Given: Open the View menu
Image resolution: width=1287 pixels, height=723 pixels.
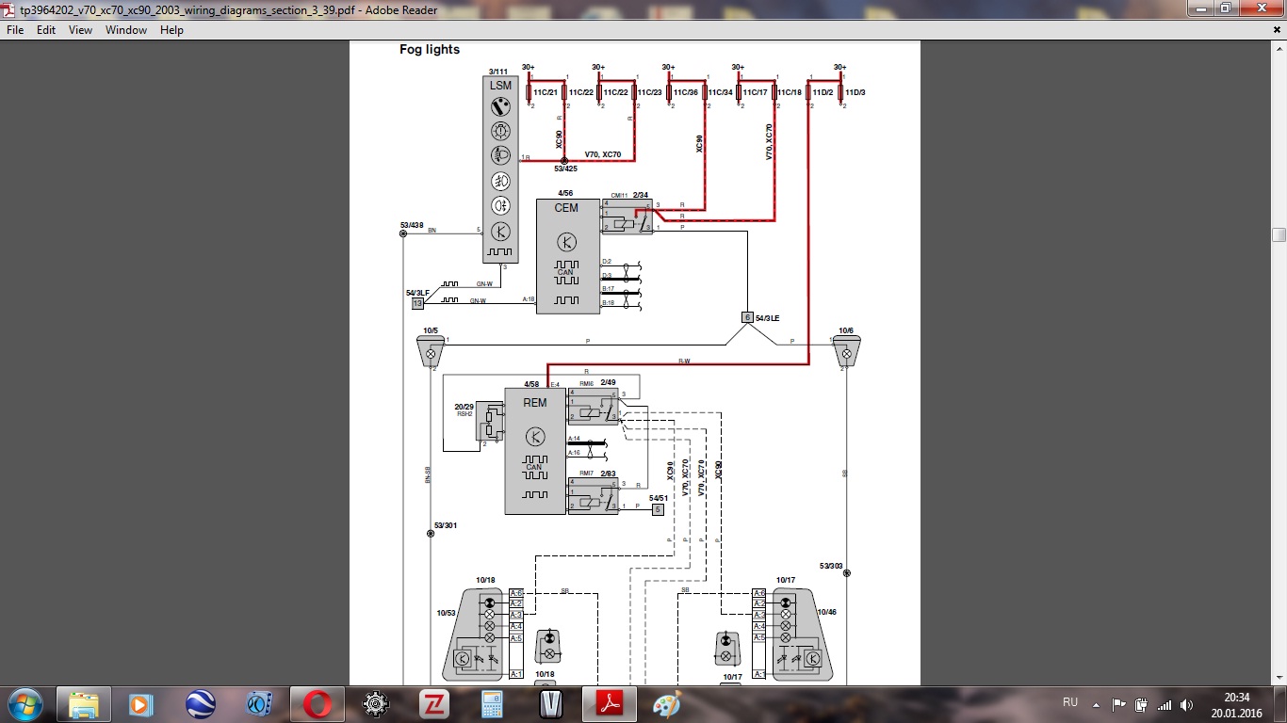Looking at the screenshot, I should pos(80,30).
